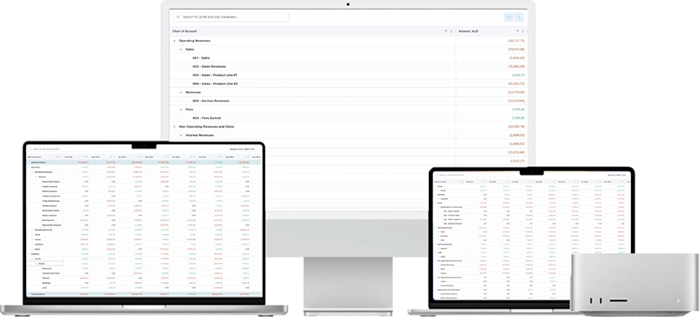
Task: Click the fullscreen expand icon on monitor
Action: [x=508, y=17]
